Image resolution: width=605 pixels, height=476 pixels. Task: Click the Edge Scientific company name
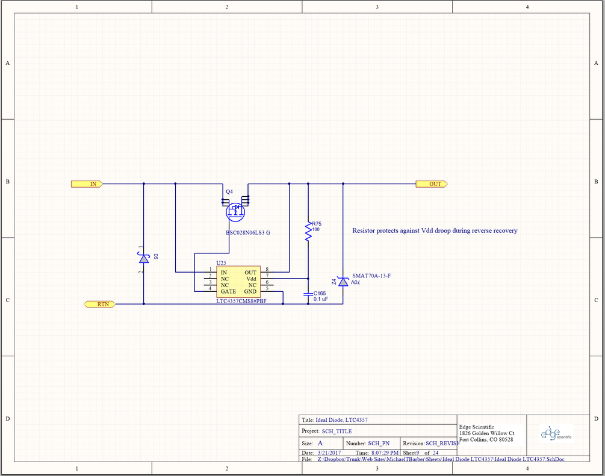[477, 427]
